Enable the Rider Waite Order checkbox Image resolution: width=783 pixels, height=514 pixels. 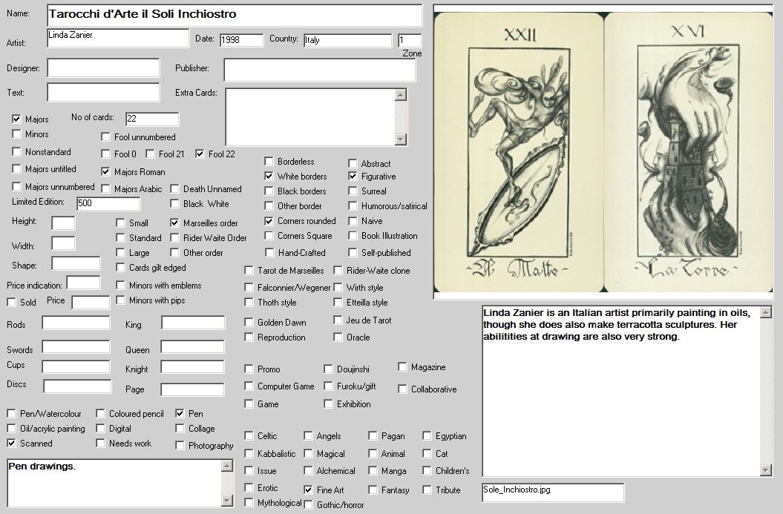click(175, 238)
